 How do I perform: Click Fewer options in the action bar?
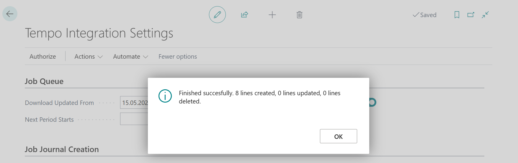[x=178, y=57]
